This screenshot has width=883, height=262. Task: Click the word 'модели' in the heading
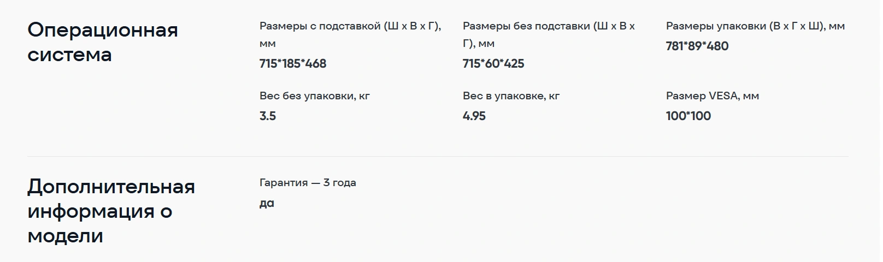[x=65, y=236]
